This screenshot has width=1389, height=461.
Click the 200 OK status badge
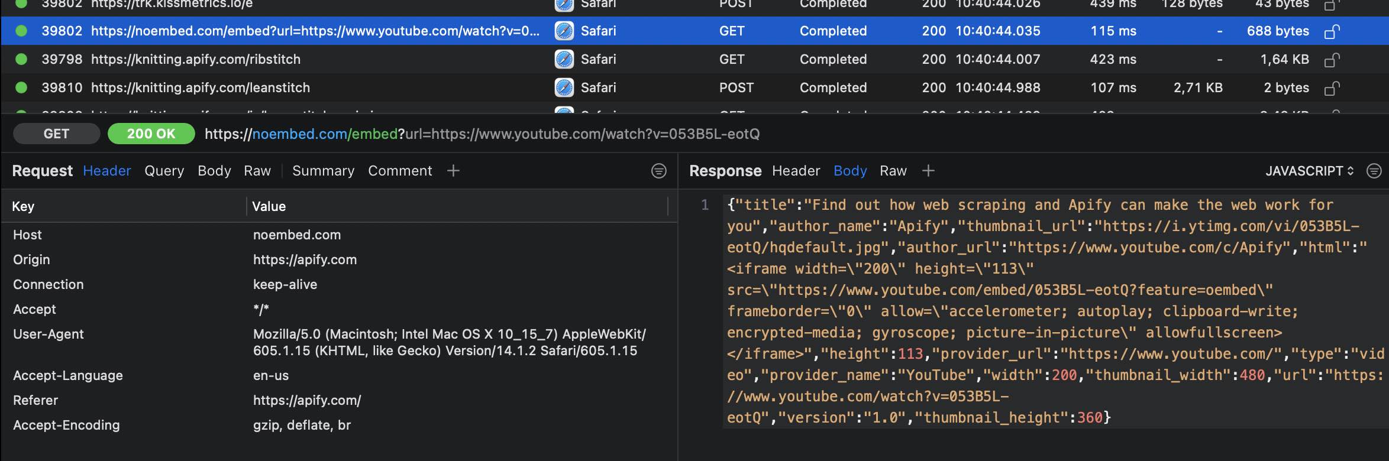tap(151, 134)
